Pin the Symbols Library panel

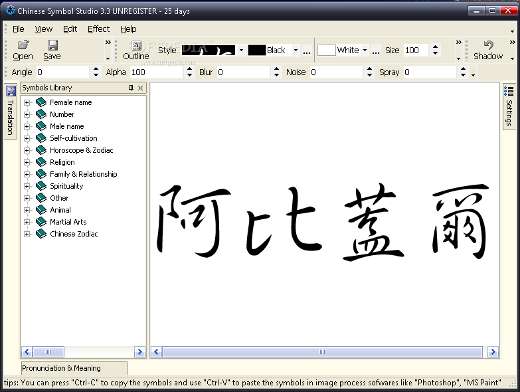(131, 88)
